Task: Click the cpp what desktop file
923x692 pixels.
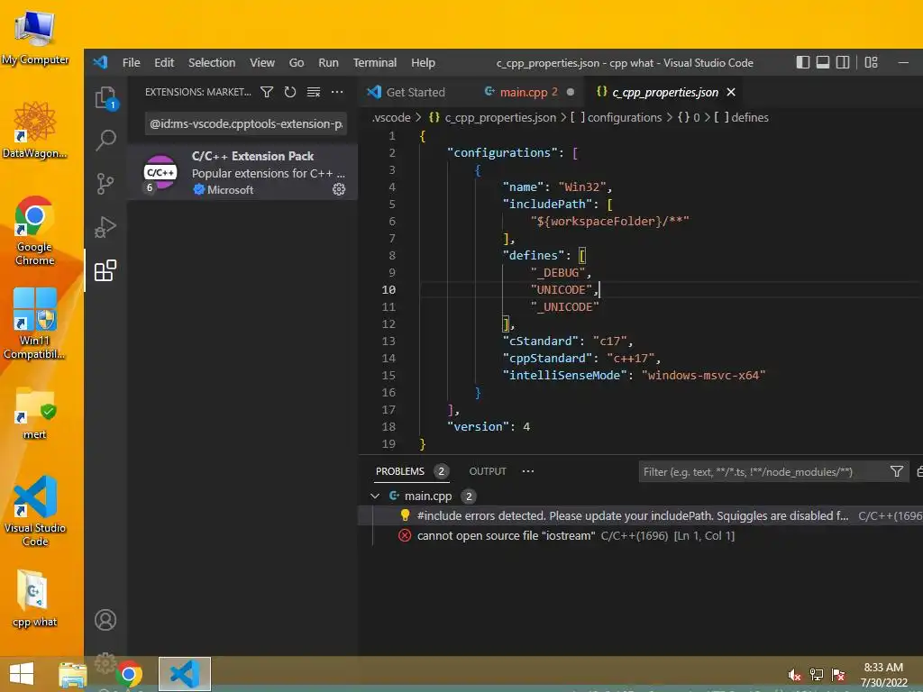Action: (x=35, y=598)
